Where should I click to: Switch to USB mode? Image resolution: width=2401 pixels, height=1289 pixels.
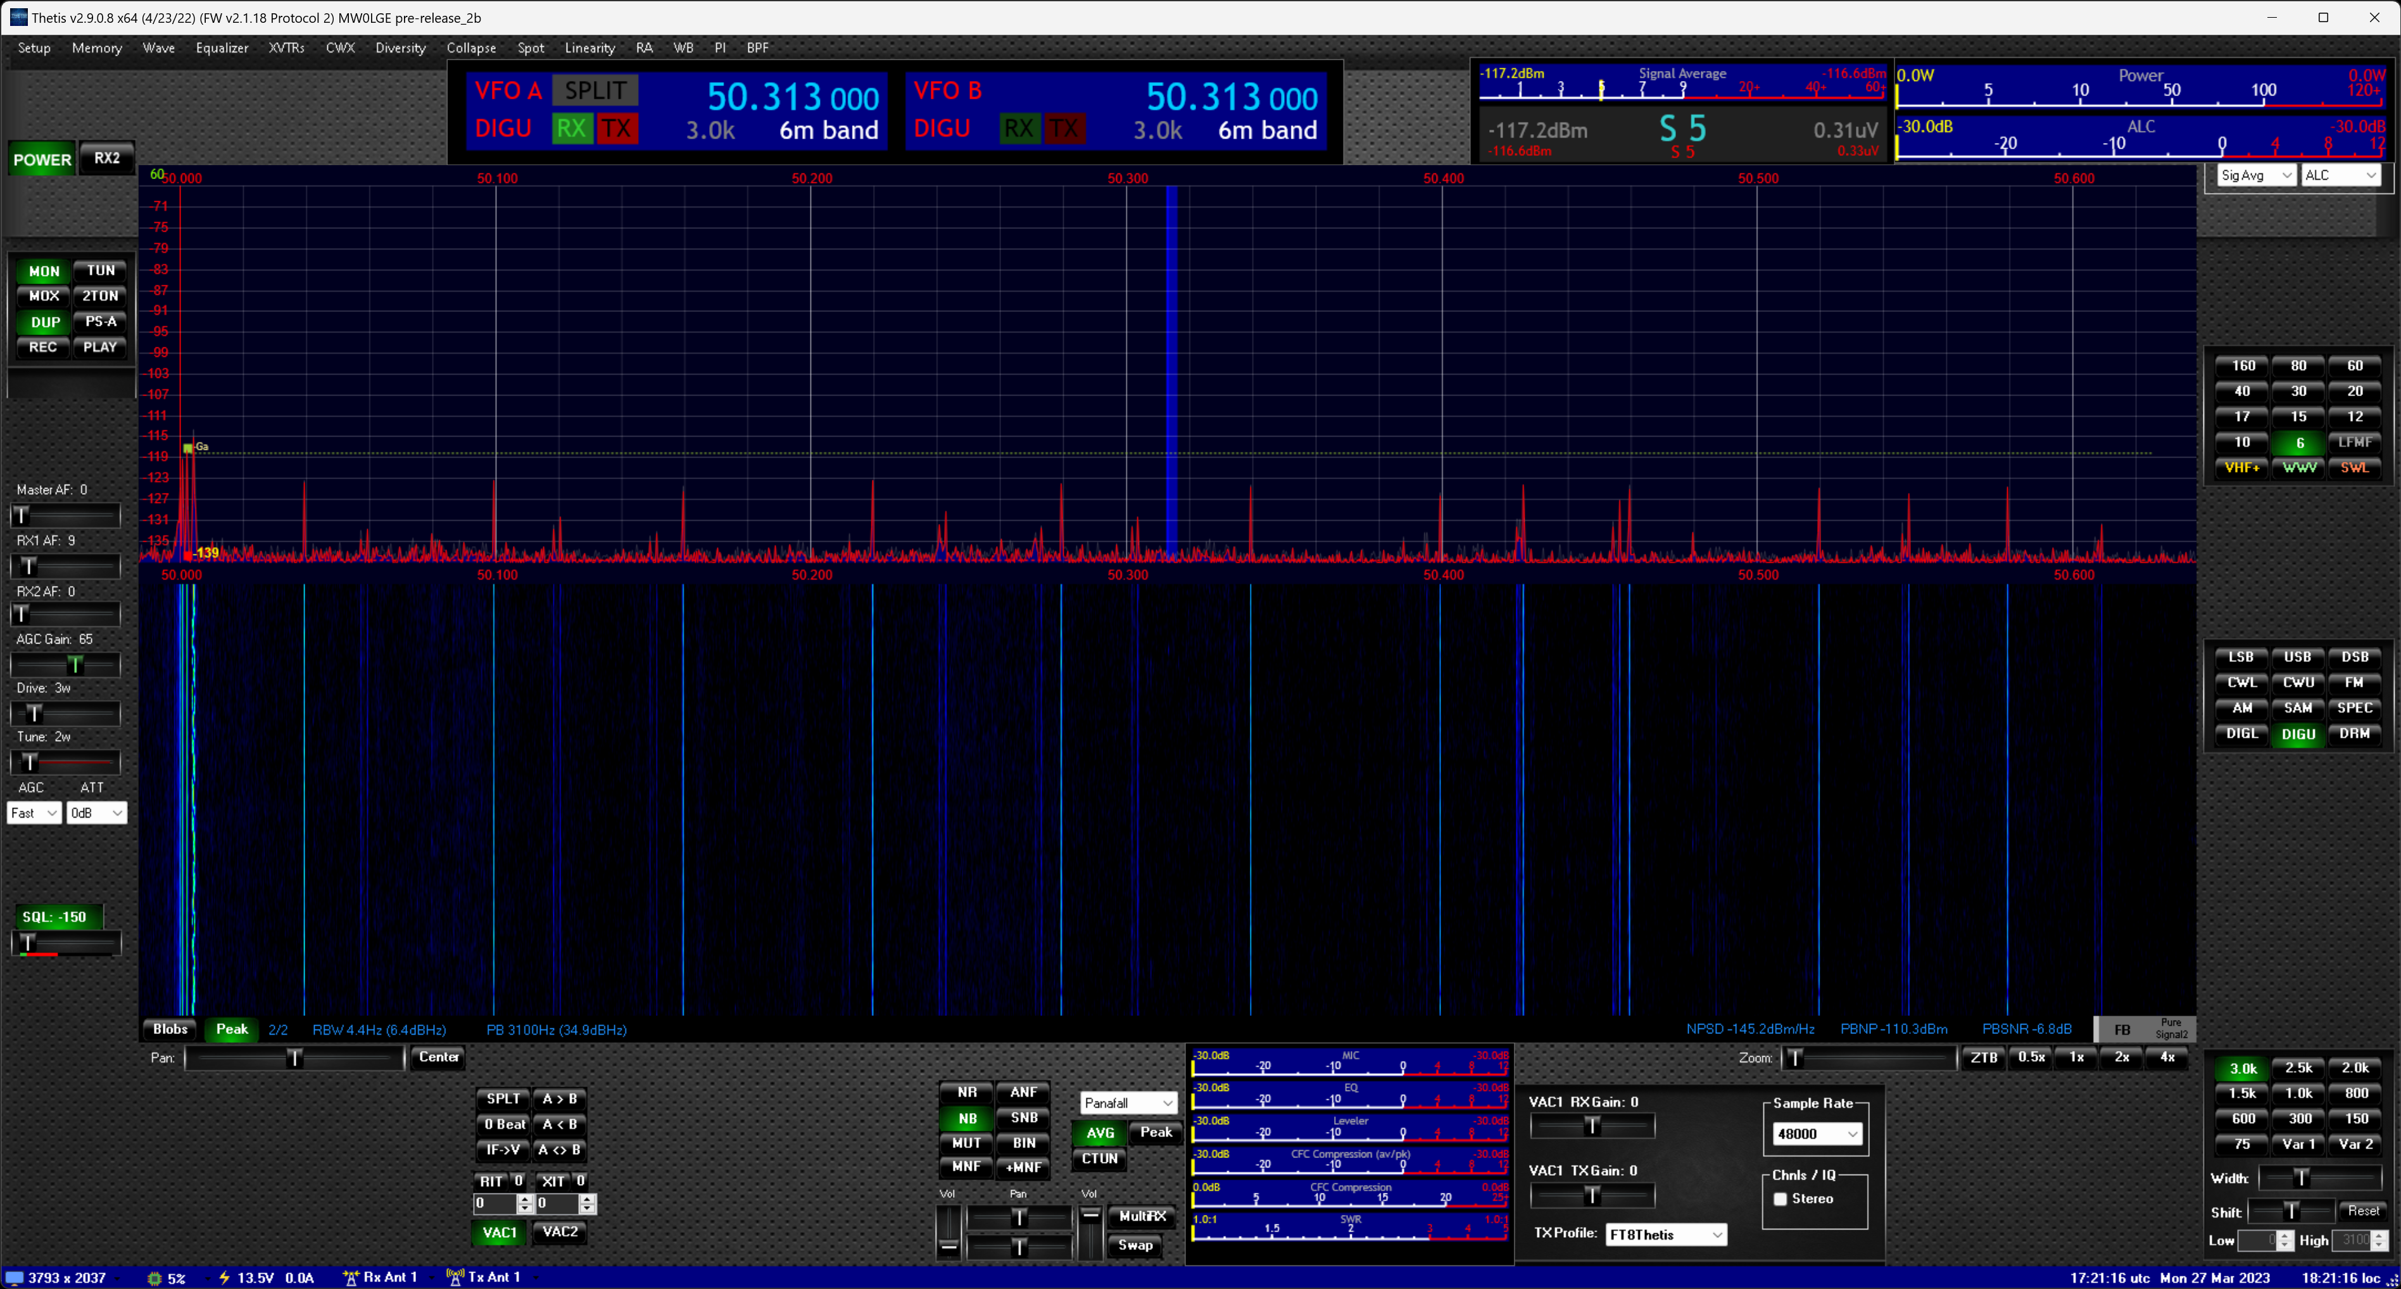coord(2298,656)
